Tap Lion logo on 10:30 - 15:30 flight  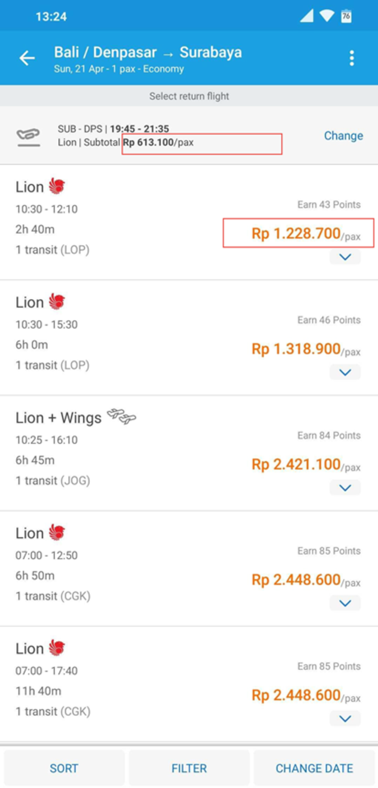pos(57,301)
